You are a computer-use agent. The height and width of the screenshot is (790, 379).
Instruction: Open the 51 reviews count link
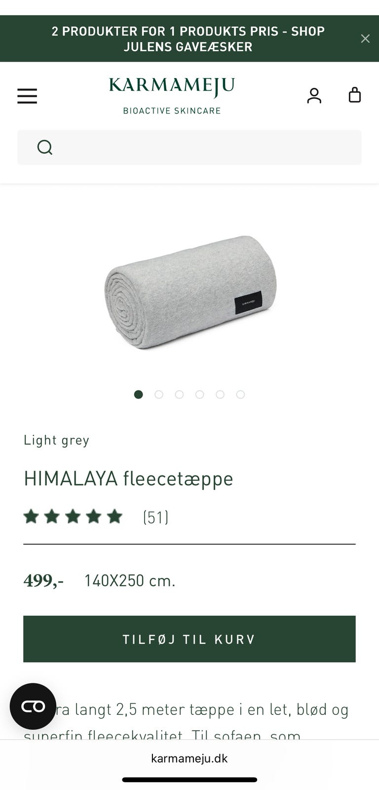pos(156,517)
